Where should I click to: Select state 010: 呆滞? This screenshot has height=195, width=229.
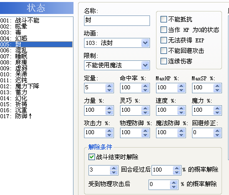[x=36, y=74]
